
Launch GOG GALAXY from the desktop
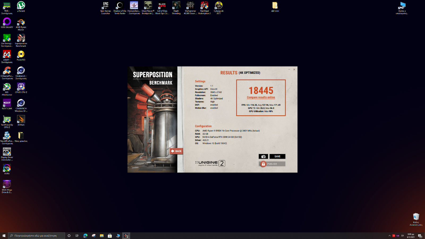click(x=7, y=23)
